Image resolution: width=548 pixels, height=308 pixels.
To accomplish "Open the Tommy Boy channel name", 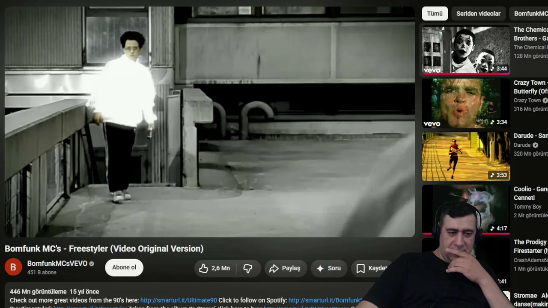I will tap(527, 207).
